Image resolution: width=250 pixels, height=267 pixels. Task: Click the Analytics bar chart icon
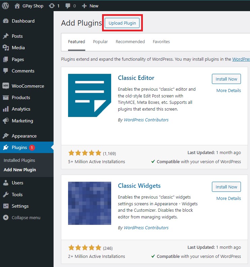6,109
